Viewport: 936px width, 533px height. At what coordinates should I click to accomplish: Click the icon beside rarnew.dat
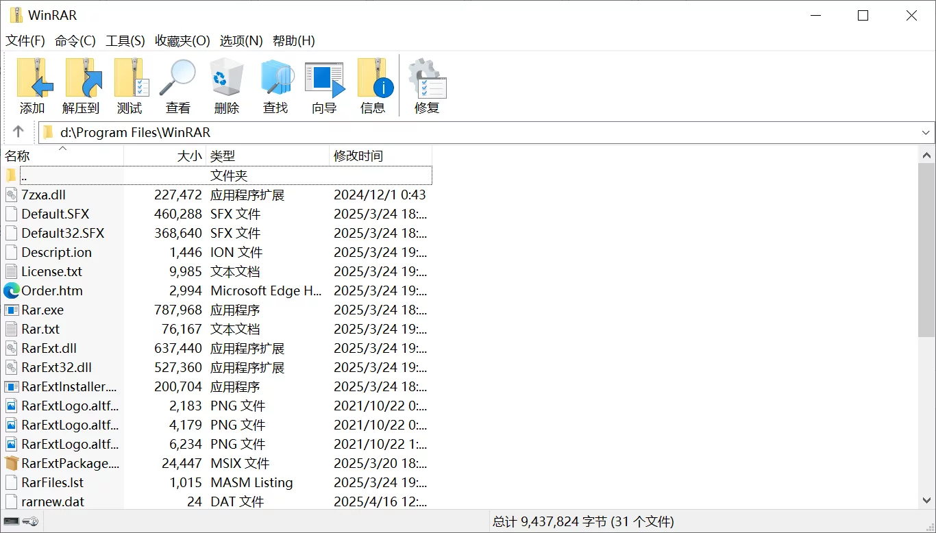[x=11, y=501]
